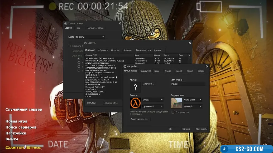Open the Зеленый crosshair color dropdown
Screen dimensions: 273x153
(x=193, y=106)
